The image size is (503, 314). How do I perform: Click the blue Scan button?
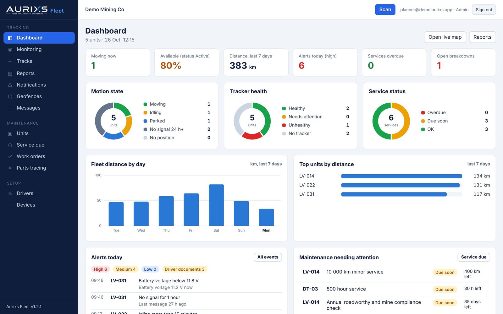pos(385,9)
